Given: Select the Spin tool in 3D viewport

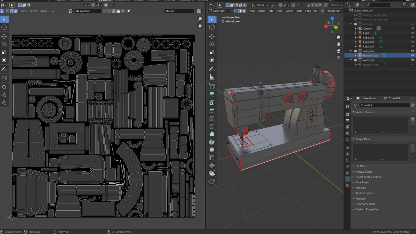Looking at the screenshot, I should coord(212,142).
